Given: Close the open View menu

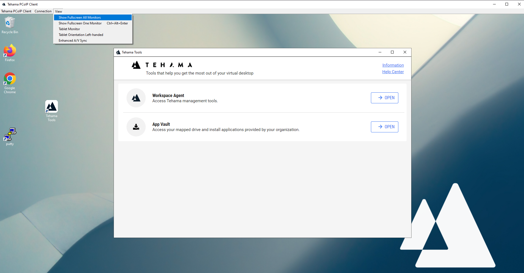Looking at the screenshot, I should (x=58, y=11).
